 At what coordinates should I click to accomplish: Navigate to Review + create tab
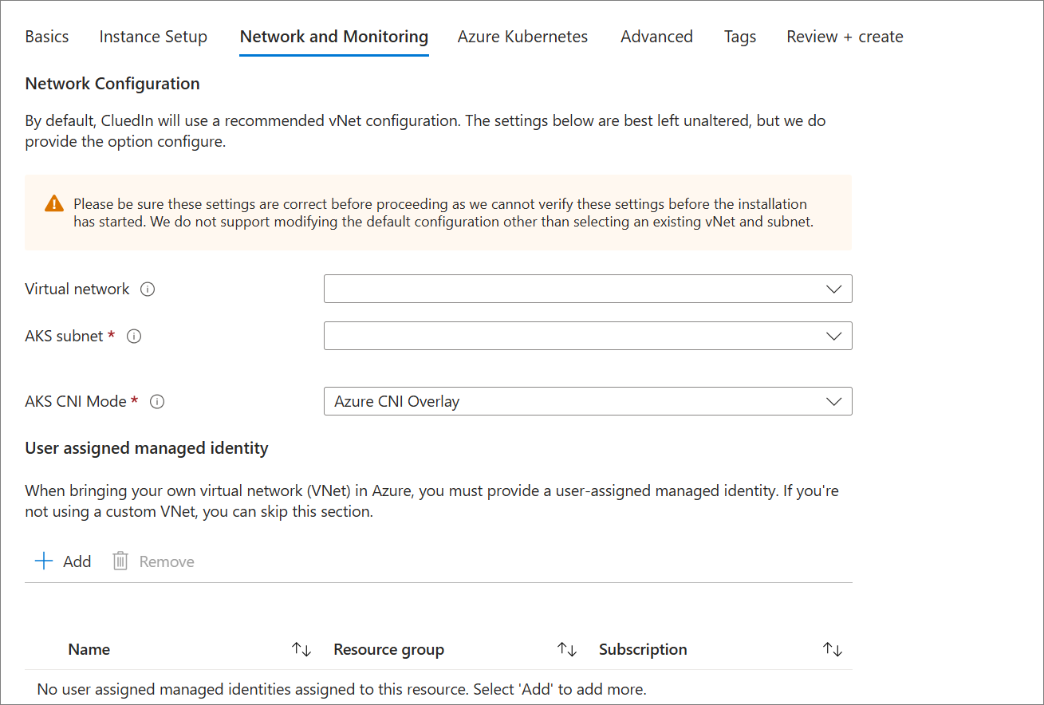[x=845, y=37]
